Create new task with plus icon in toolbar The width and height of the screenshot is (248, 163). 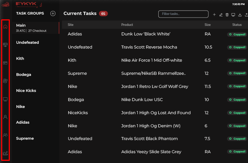coord(214,15)
